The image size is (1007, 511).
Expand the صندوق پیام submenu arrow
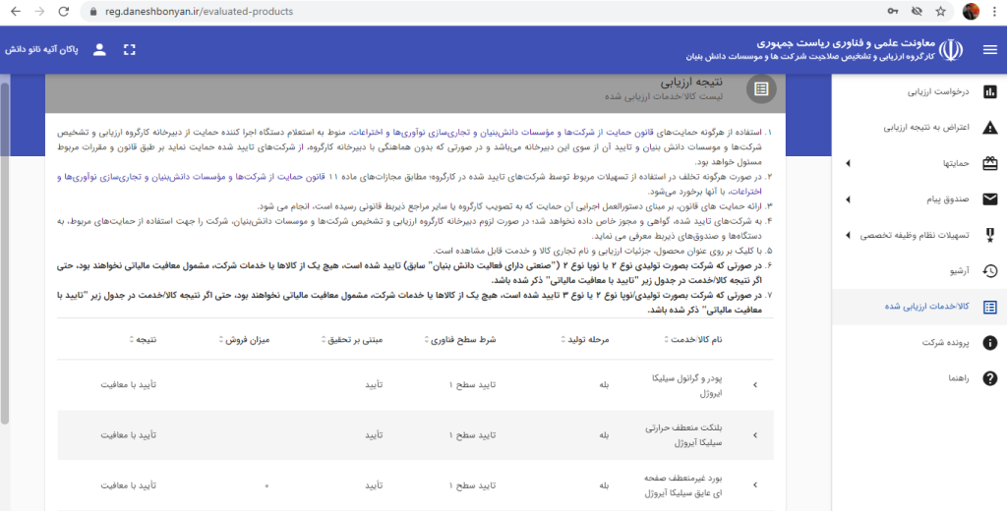(849, 199)
